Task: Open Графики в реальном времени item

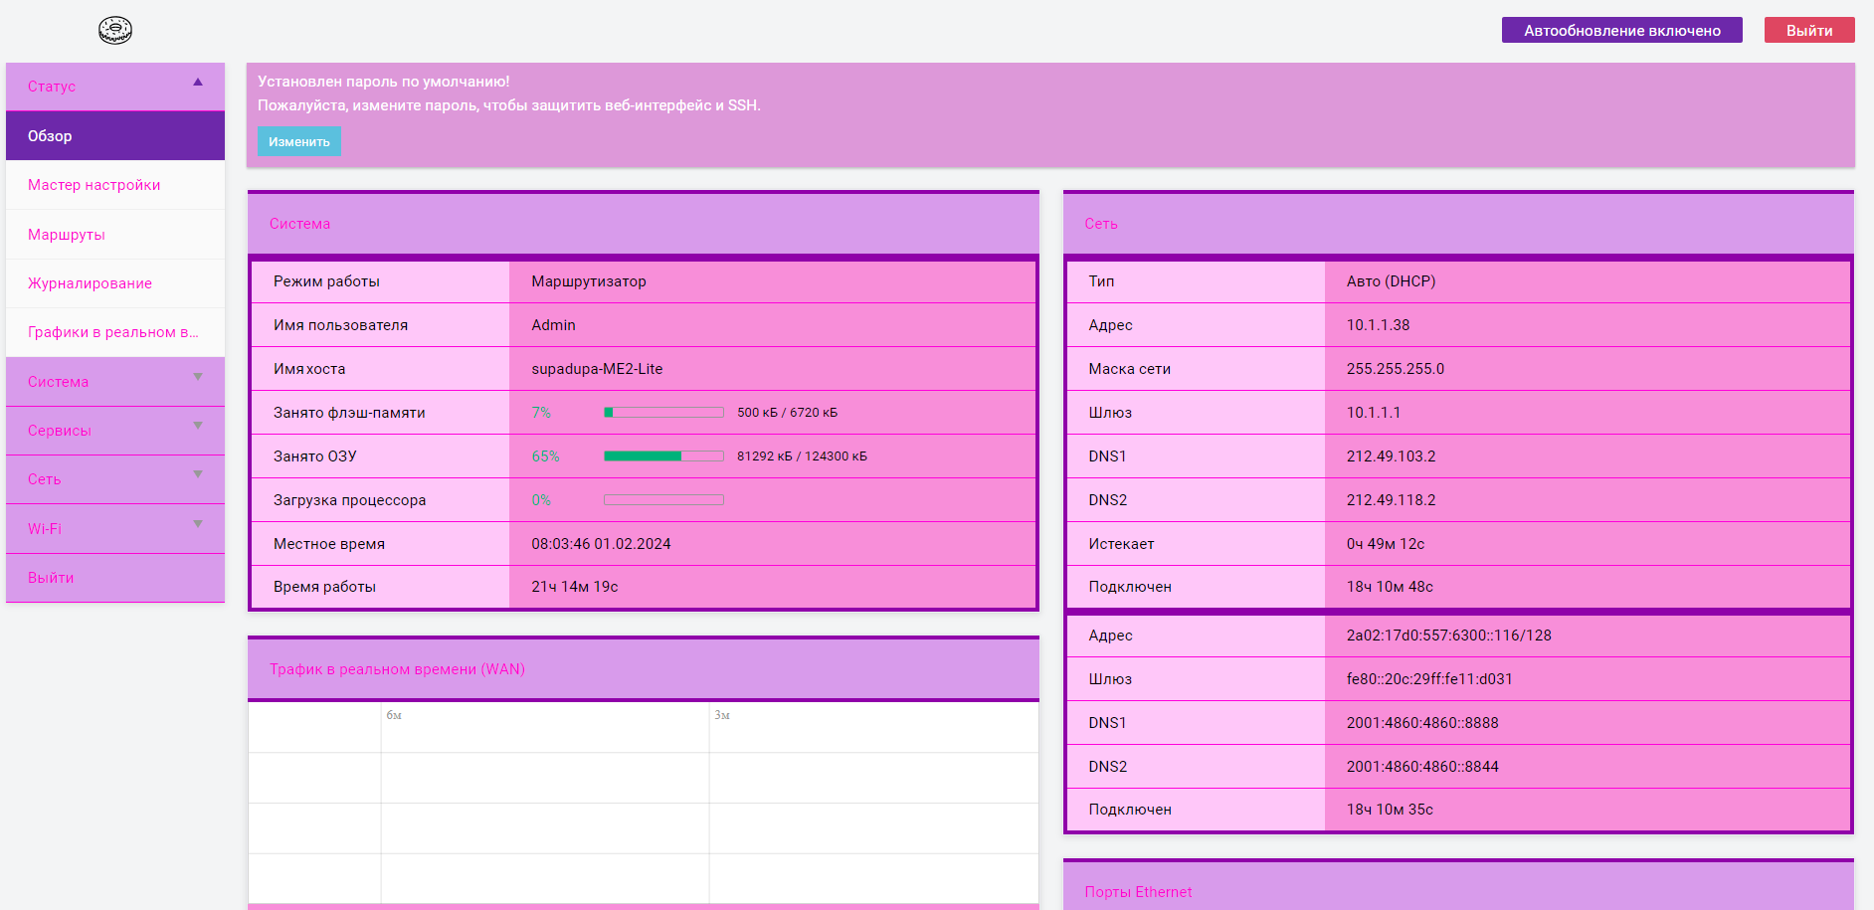Action: 114,332
